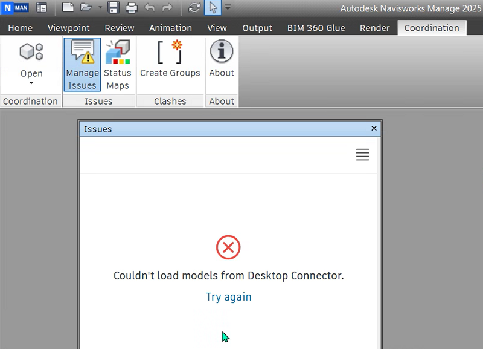483x349 pixels.
Task: Save the project via the toolbar
Action: (113, 8)
